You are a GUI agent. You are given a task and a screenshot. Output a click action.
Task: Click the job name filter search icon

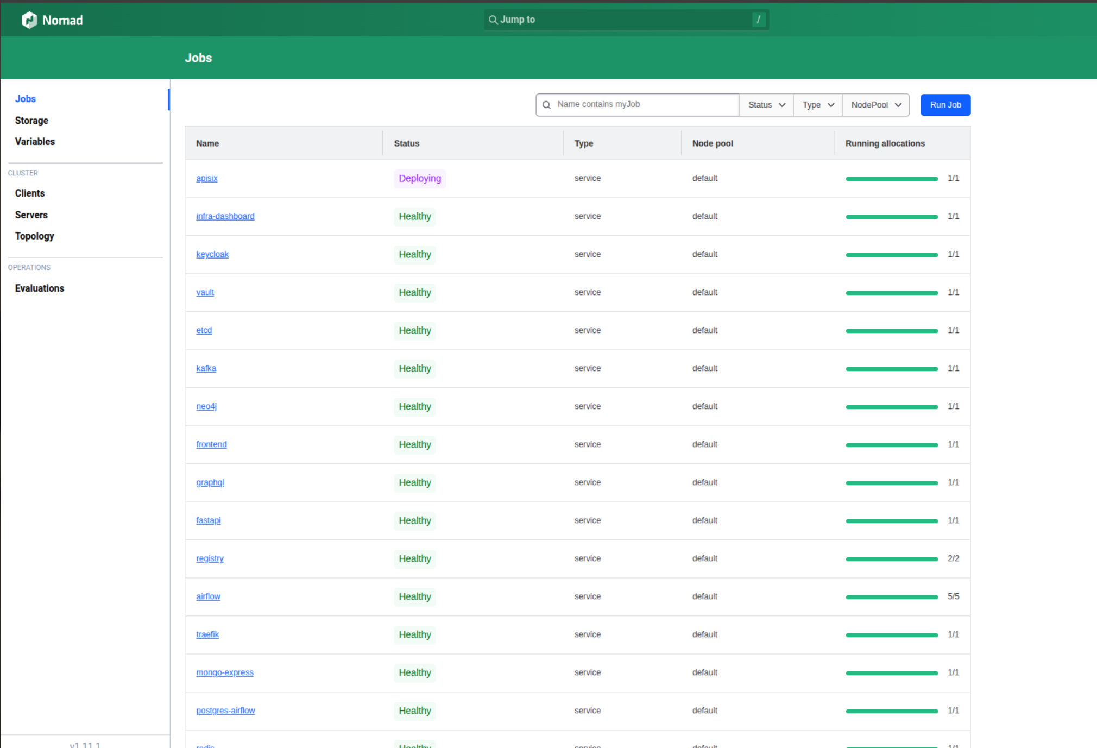pos(547,105)
